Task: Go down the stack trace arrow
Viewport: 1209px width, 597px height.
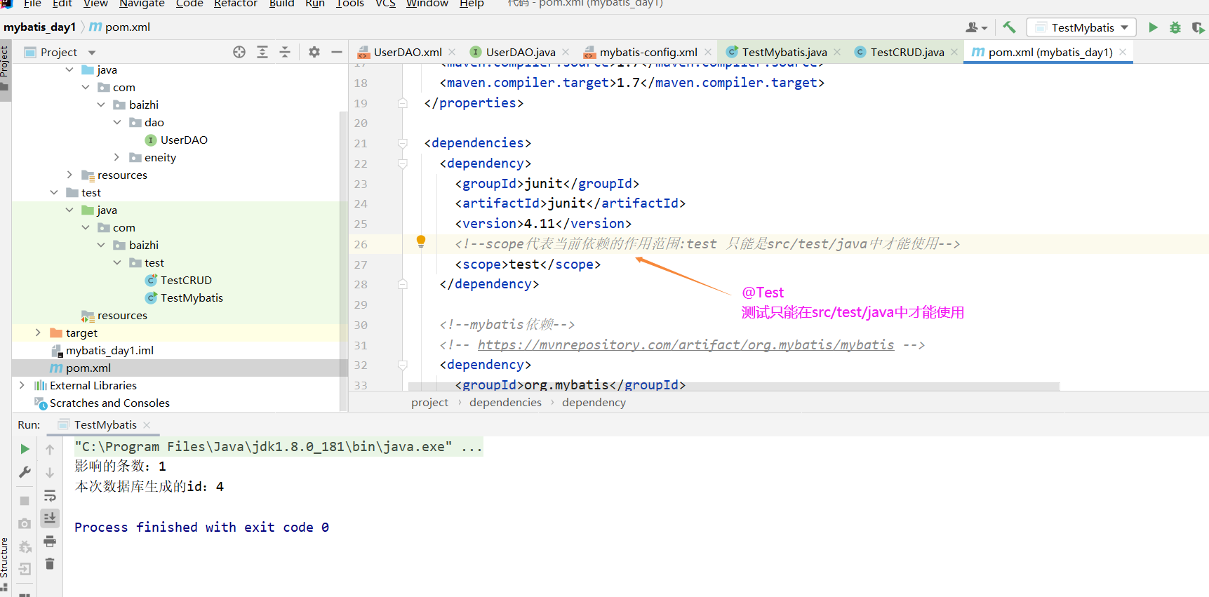Action: 50,472
